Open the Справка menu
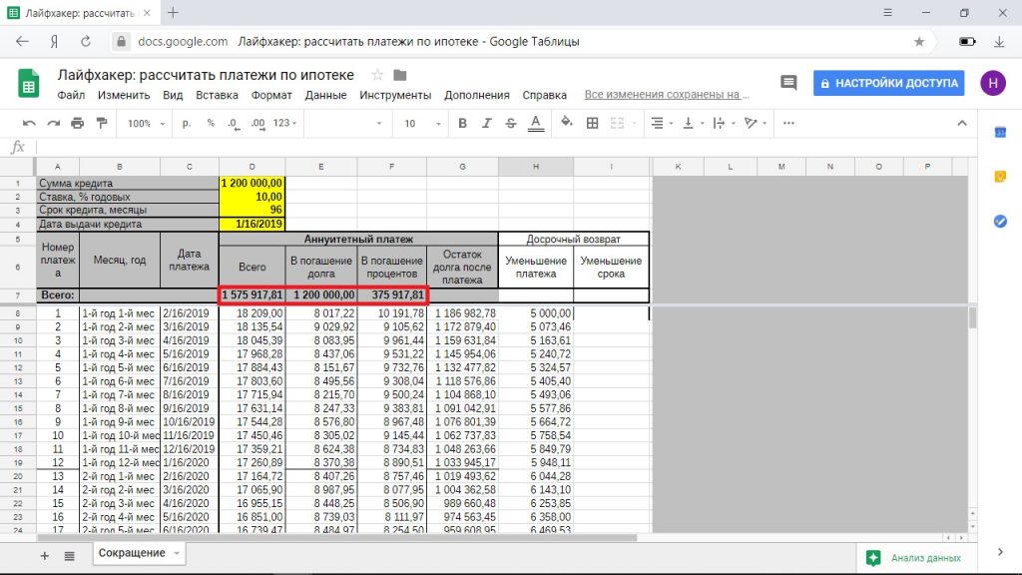 (544, 95)
